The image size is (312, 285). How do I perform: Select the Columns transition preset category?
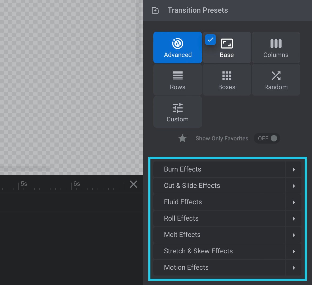point(276,47)
